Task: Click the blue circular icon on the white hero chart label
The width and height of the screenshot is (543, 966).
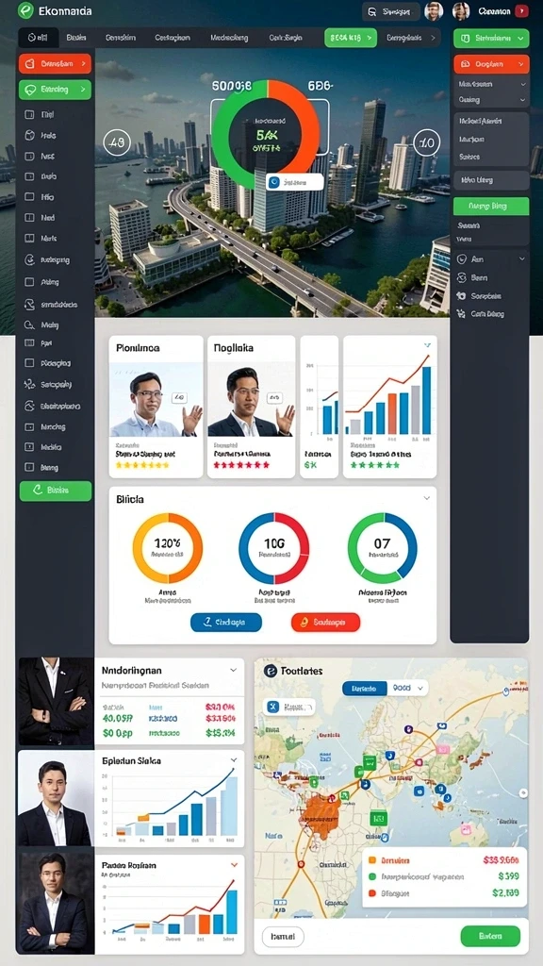Action: tap(275, 182)
